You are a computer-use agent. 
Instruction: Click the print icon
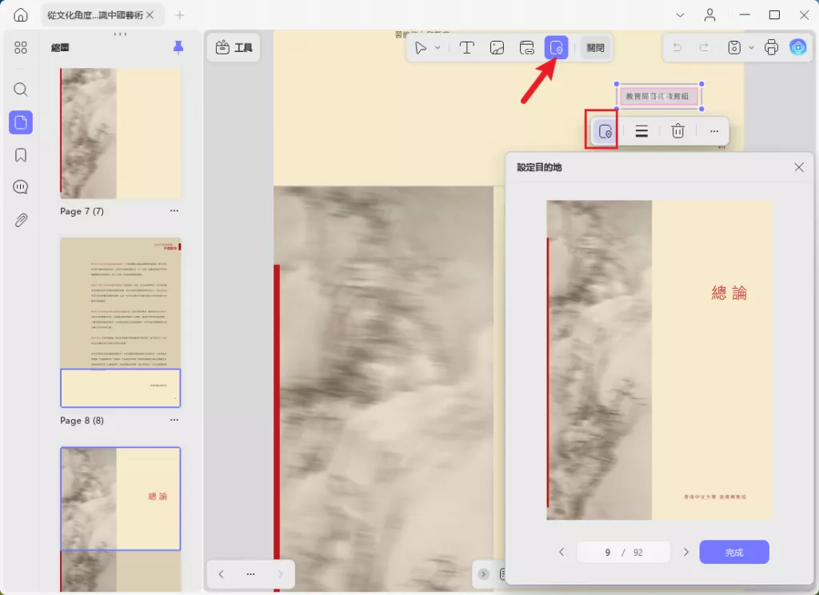click(771, 47)
